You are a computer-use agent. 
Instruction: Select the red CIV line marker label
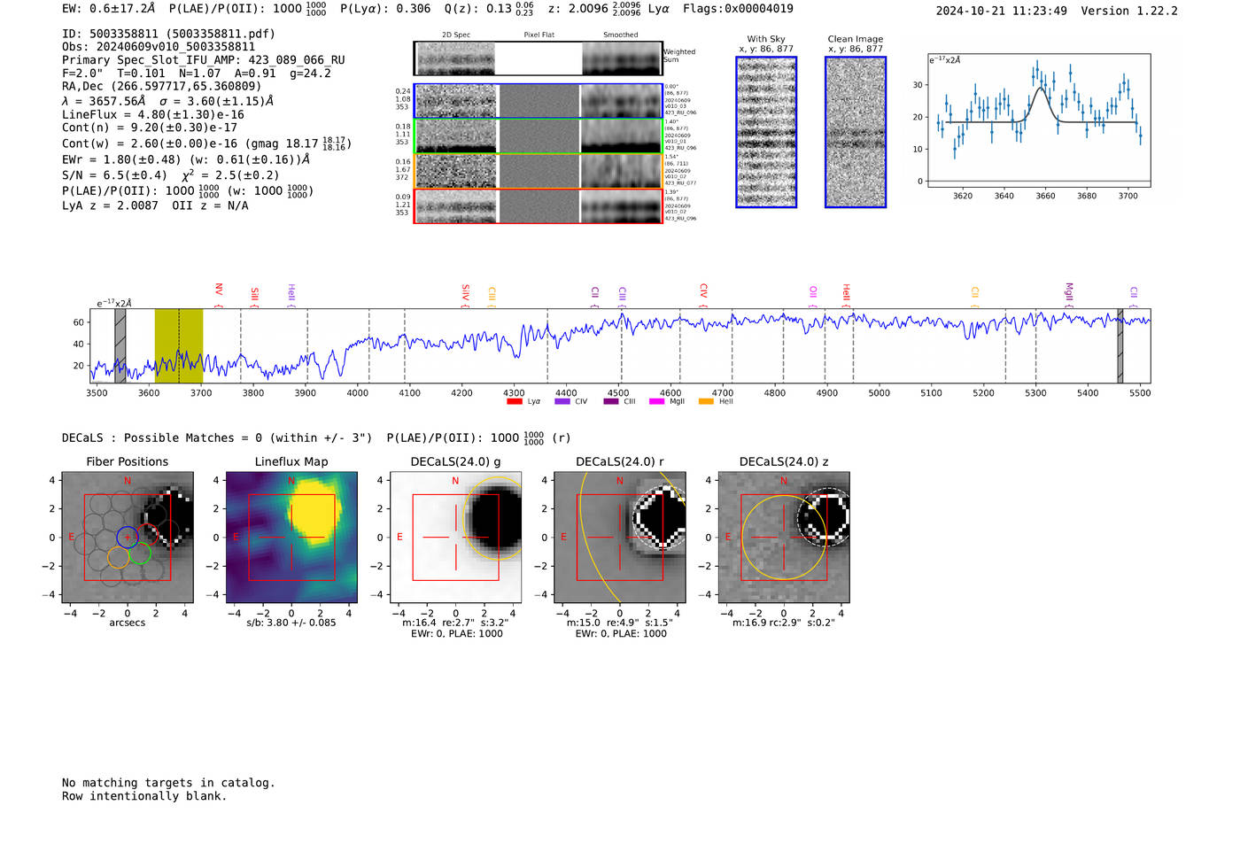click(x=703, y=291)
